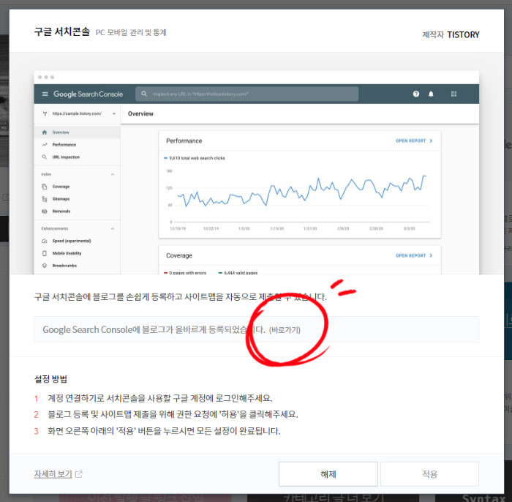Image resolution: width=512 pixels, height=502 pixels.
Task: Click the help question-mark icon in preview header
Action: 415,94
